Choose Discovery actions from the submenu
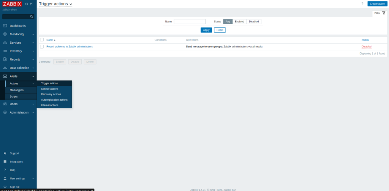The height and width of the screenshot is (191, 389). pos(51,94)
